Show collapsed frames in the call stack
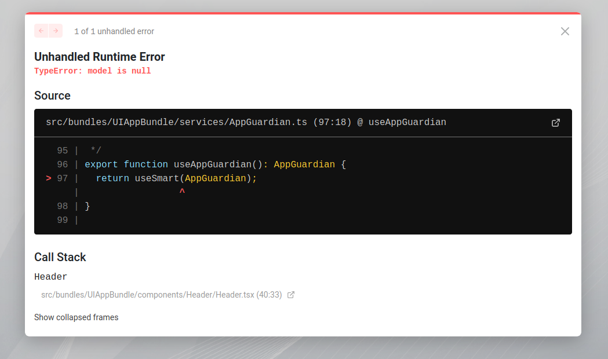This screenshot has height=359, width=608. click(76, 317)
